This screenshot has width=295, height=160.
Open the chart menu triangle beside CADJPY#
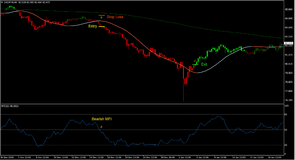click(2, 2)
